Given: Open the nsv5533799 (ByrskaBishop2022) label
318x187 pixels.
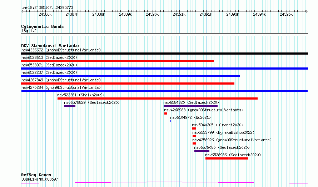Looking at the screenshot, I should pos(223,132).
